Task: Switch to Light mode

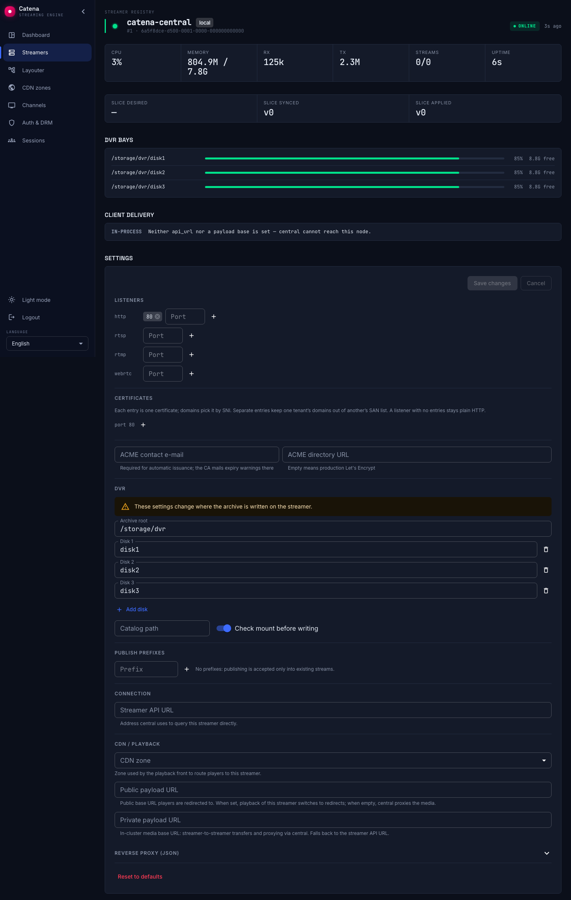Action: 47,300
